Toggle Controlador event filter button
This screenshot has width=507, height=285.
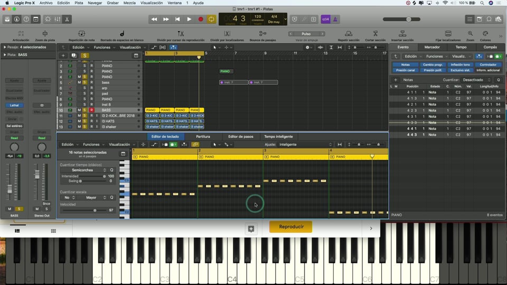pyautogui.click(x=488, y=64)
